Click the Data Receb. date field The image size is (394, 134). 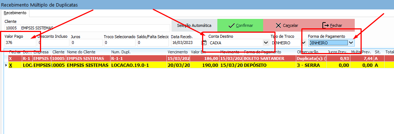click(x=186, y=42)
